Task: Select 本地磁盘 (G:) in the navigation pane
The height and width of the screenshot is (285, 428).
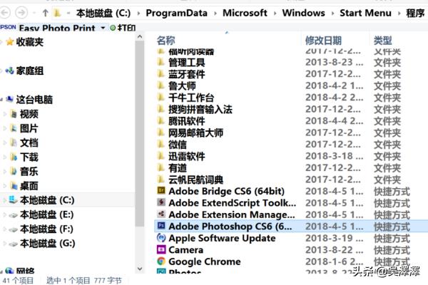Action: click(x=46, y=244)
